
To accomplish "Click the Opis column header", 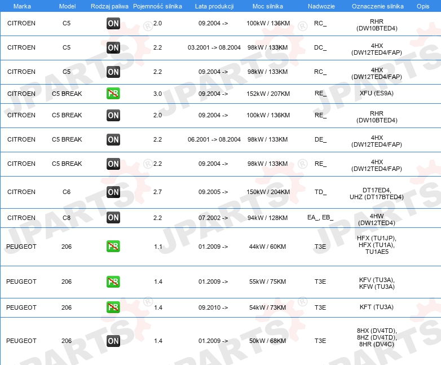I will (x=423, y=6).
